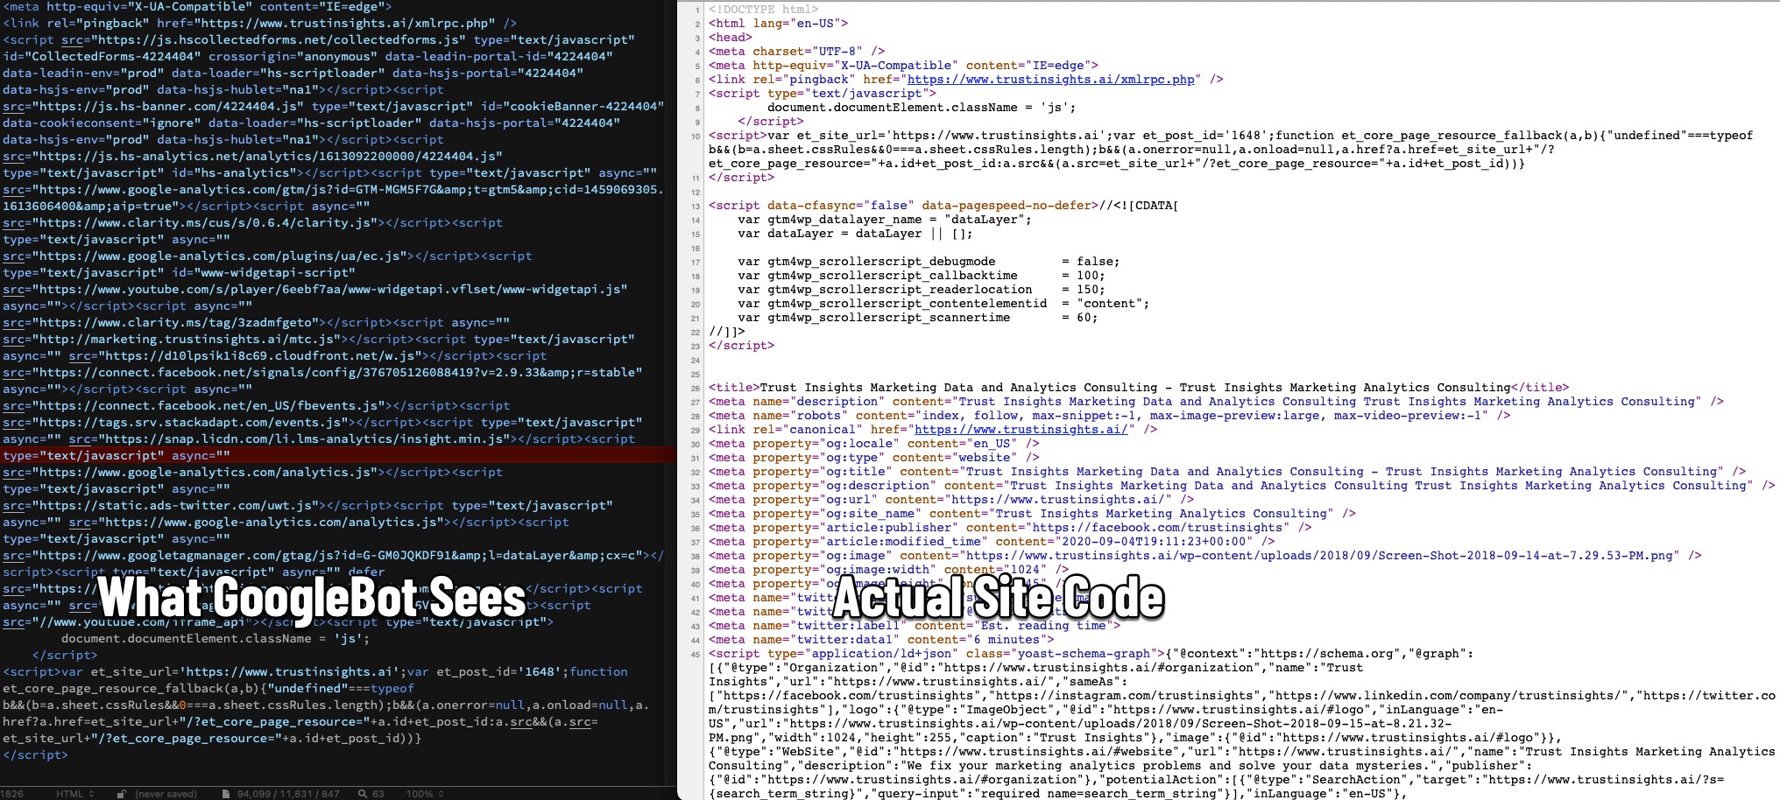Open the xmlrpc.php pingback link on line 6

pyautogui.click(x=1050, y=80)
